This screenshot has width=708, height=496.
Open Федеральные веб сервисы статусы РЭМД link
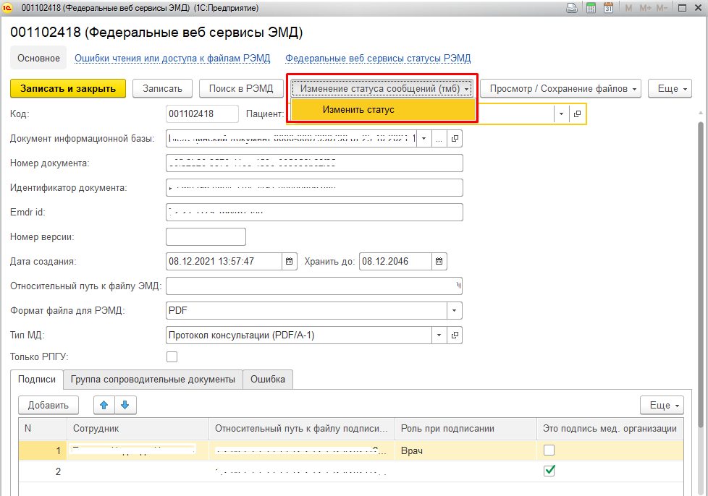378,58
